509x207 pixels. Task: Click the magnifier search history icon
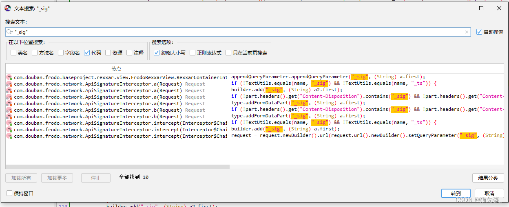coord(9,32)
